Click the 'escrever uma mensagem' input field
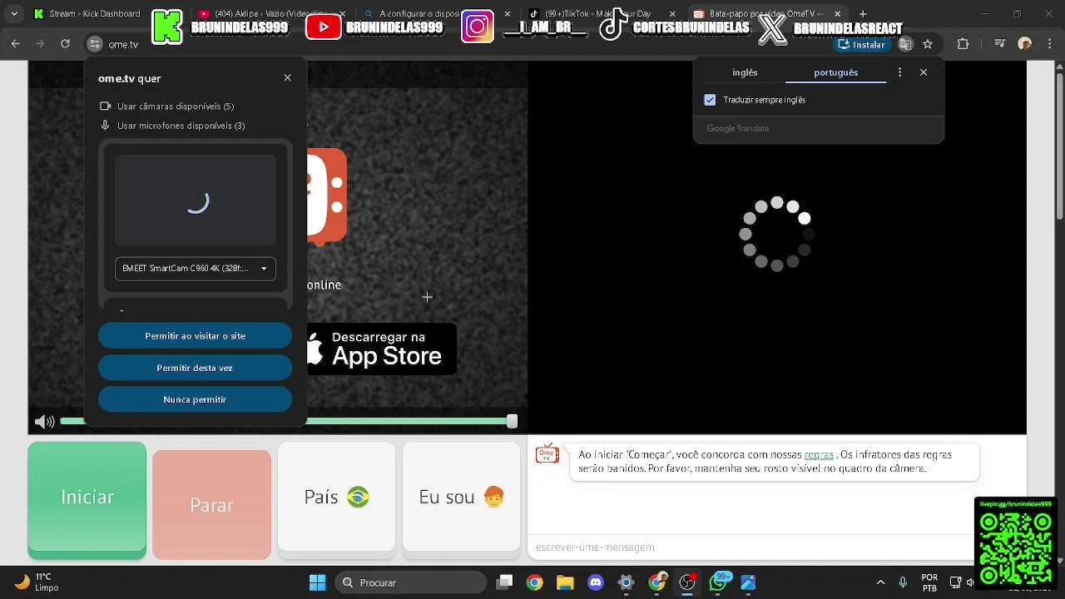 (x=749, y=547)
